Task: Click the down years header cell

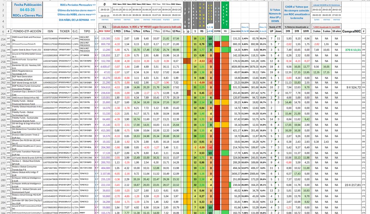Action: [278, 31]
